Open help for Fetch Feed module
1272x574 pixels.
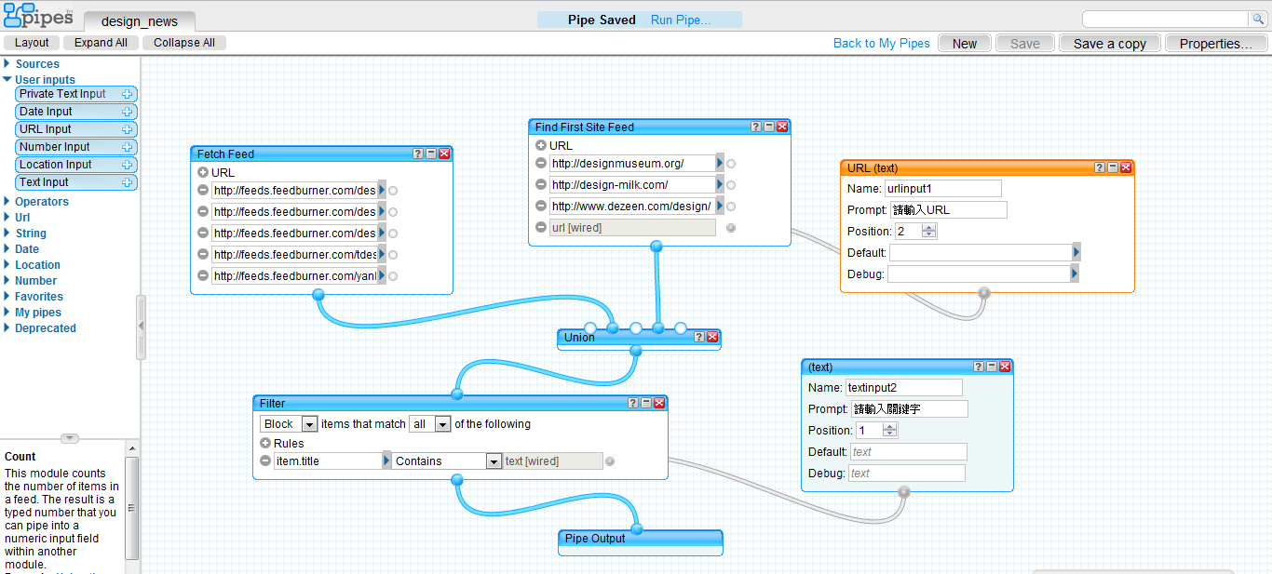418,154
